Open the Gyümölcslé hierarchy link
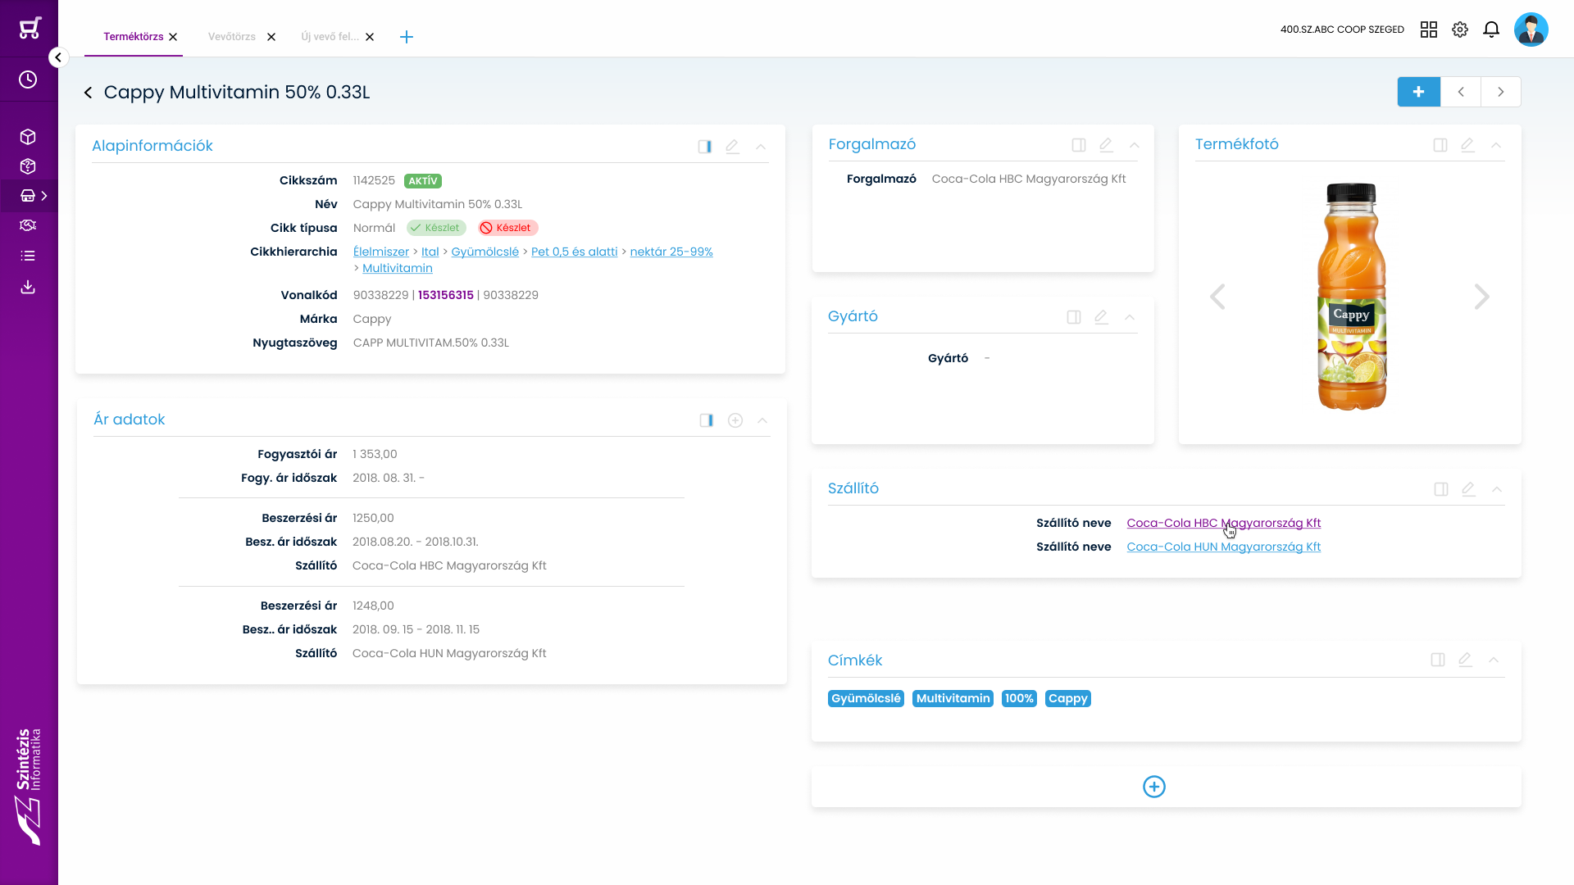The width and height of the screenshot is (1574, 885). coord(485,252)
